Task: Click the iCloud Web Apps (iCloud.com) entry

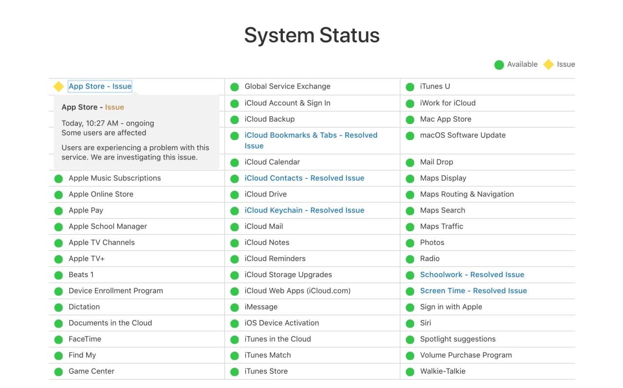Action: coord(297,291)
